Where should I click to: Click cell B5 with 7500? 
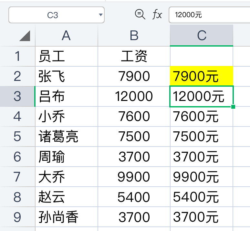point(134,137)
